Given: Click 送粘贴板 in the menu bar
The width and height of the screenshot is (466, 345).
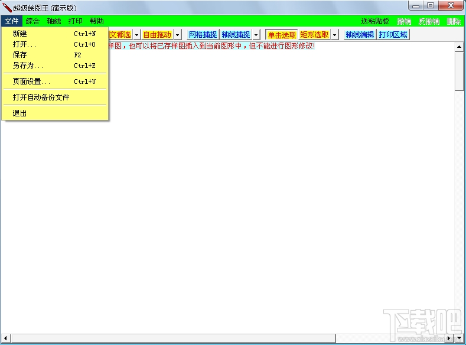Looking at the screenshot, I should [375, 21].
